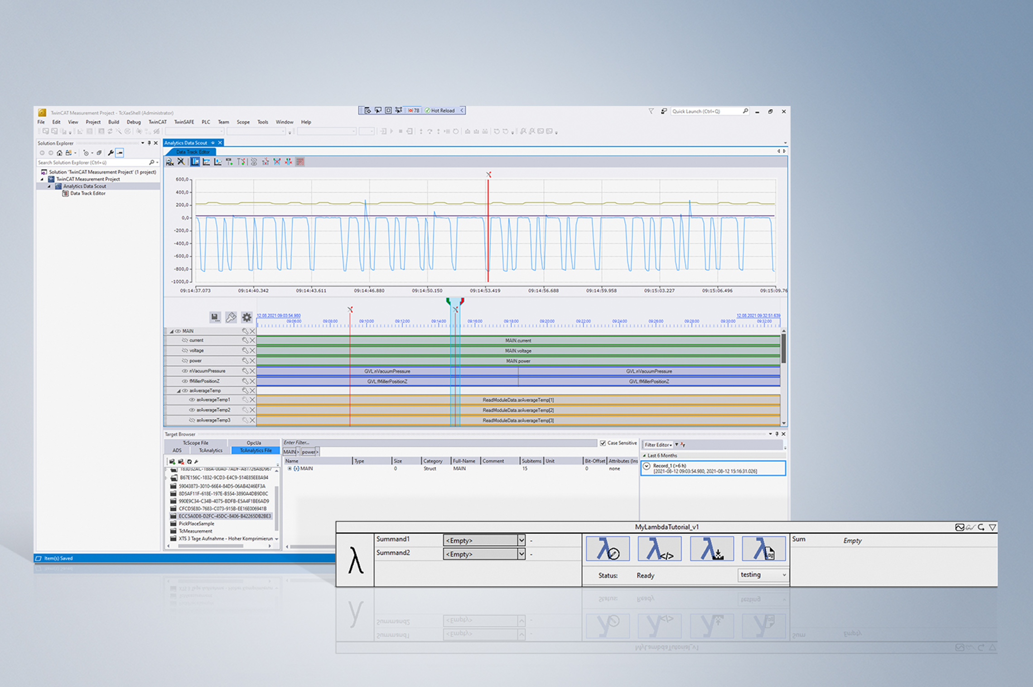Click the red hatched chart toolbar icon
This screenshot has height=687, width=1033.
pos(300,162)
